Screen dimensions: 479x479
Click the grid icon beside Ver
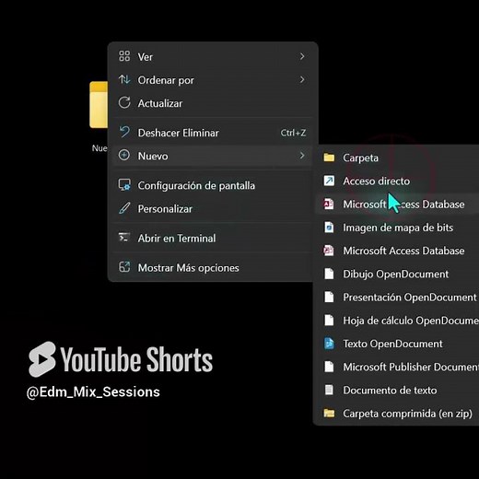(x=124, y=56)
